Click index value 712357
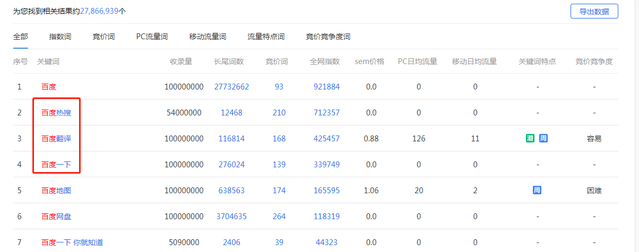This screenshot has height=252, width=639. (326, 113)
